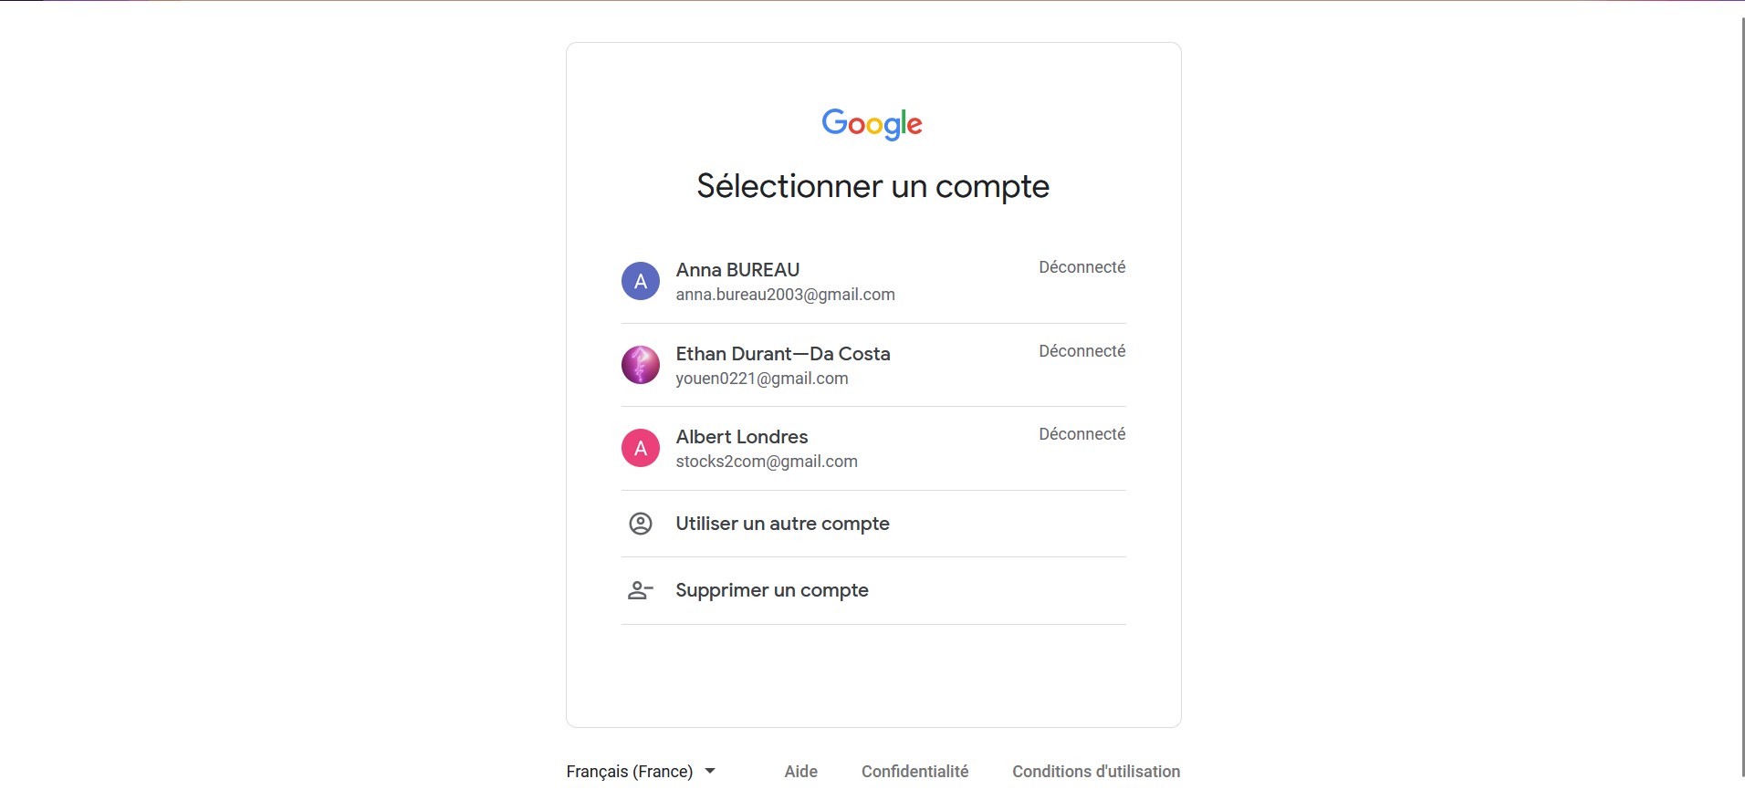1745x800 pixels.
Task: Select account stocks2com@gmail.com
Action: [x=767, y=462]
